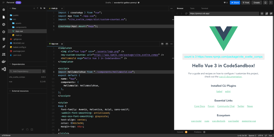Open the kebab menu in top bar
This screenshot has height=137, width=274.
271,3
